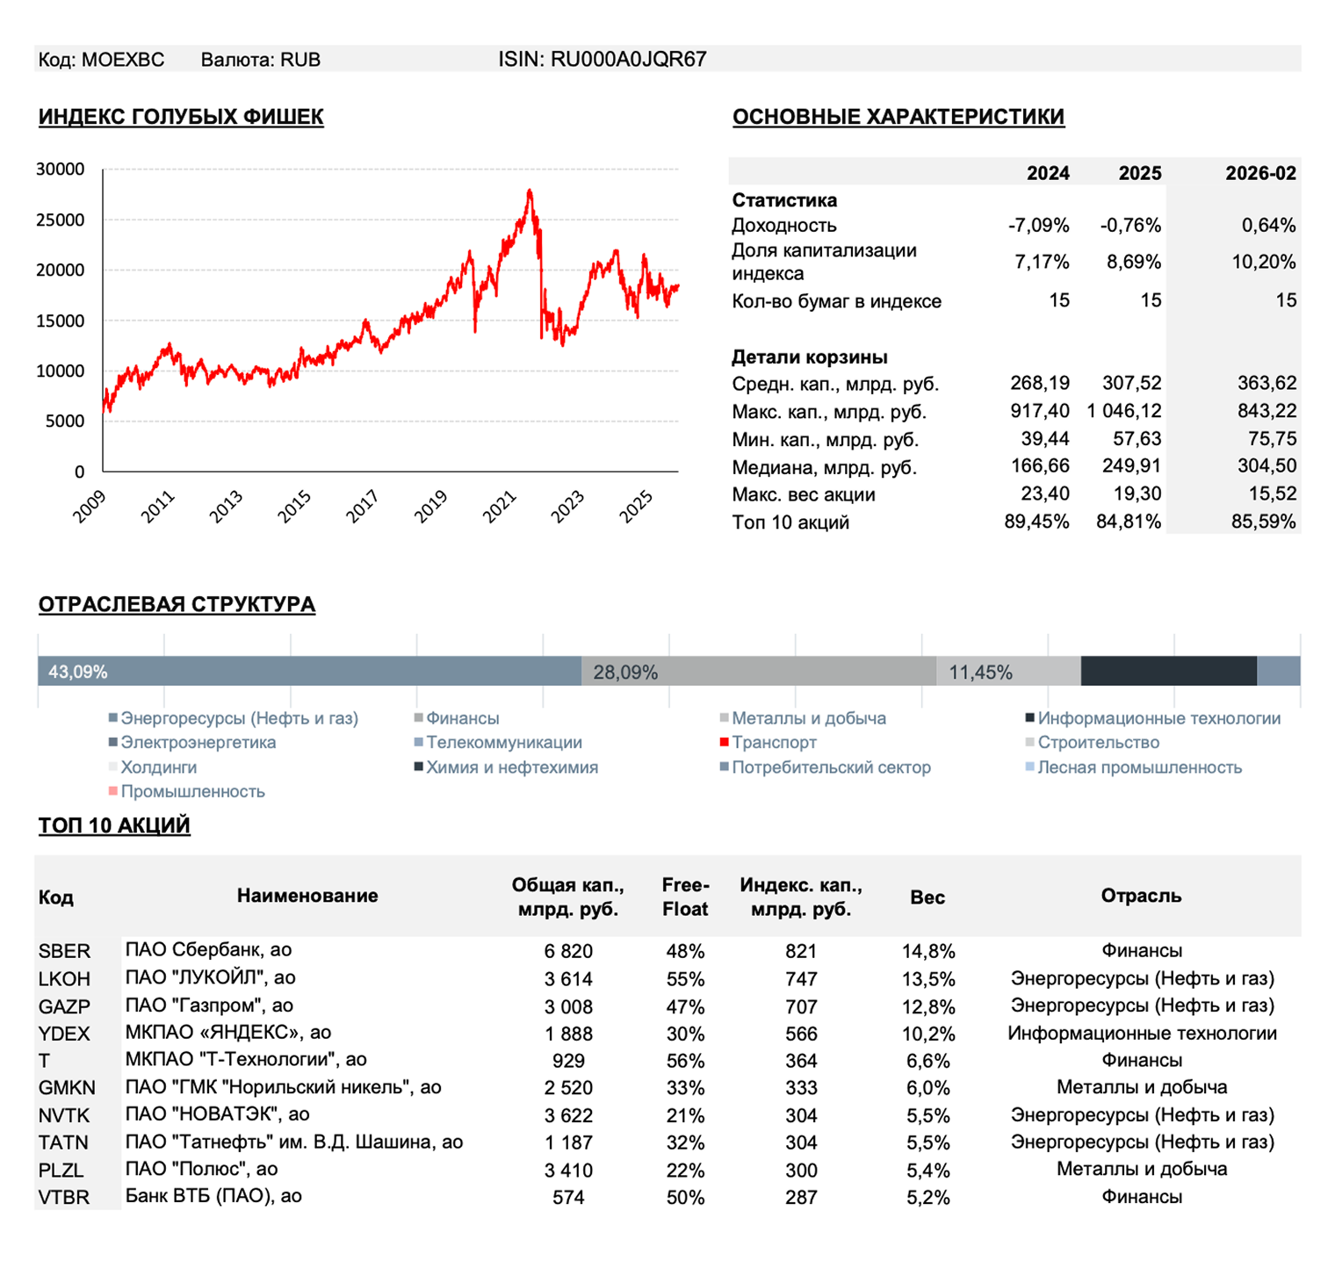This screenshot has width=1335, height=1261.
Task: Click the Энергоресурсы (Нефть и газ) legend color square
Action: (x=112, y=718)
